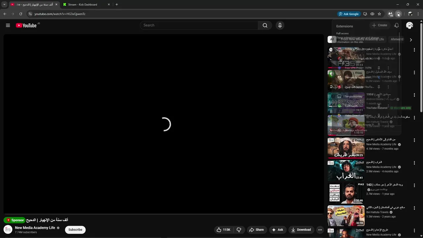Image resolution: width=423 pixels, height=238 pixels.
Task: Click the install app icon in address bar
Action: (365, 14)
